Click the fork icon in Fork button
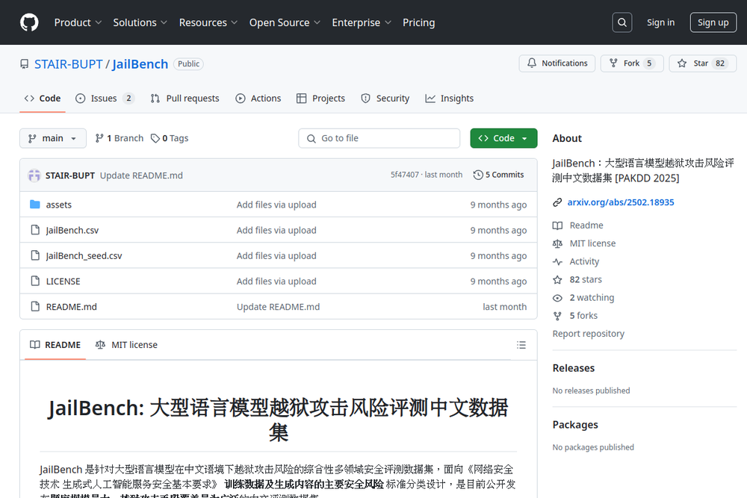Image resolution: width=747 pixels, height=498 pixels. click(613, 63)
